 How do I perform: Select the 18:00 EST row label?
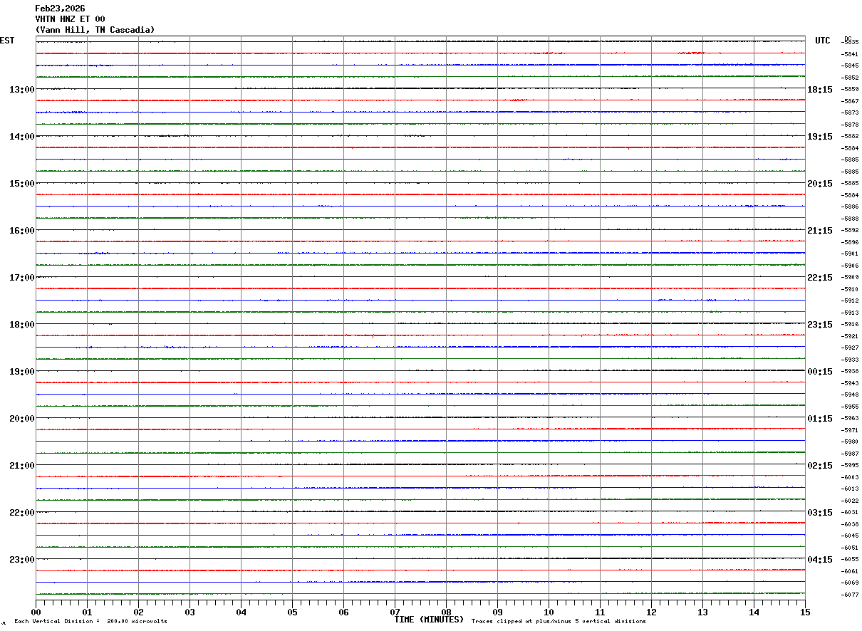(22, 324)
